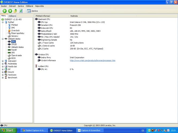The height and width of the screenshot is (133, 178).
Task: Click the CS language indicator in taskbar
Action: pyautogui.click(x=143, y=131)
